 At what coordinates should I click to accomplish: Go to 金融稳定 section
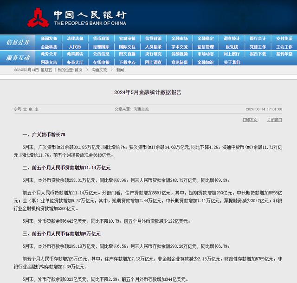coord(206,39)
